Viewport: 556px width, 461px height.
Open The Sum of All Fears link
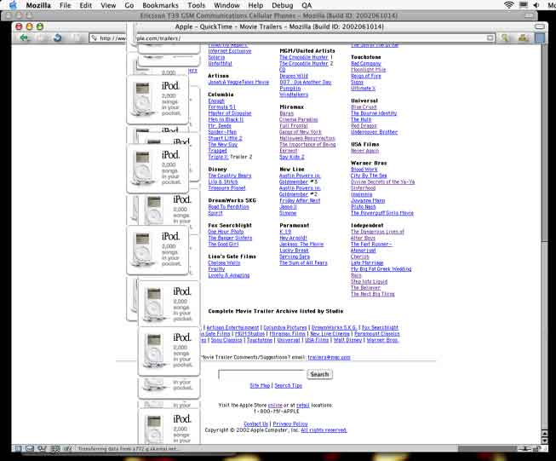click(x=303, y=262)
